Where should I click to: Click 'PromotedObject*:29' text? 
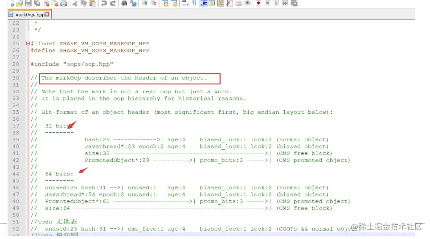[x=117, y=160]
